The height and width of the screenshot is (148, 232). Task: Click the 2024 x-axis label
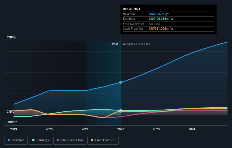pyautogui.click(x=192, y=129)
